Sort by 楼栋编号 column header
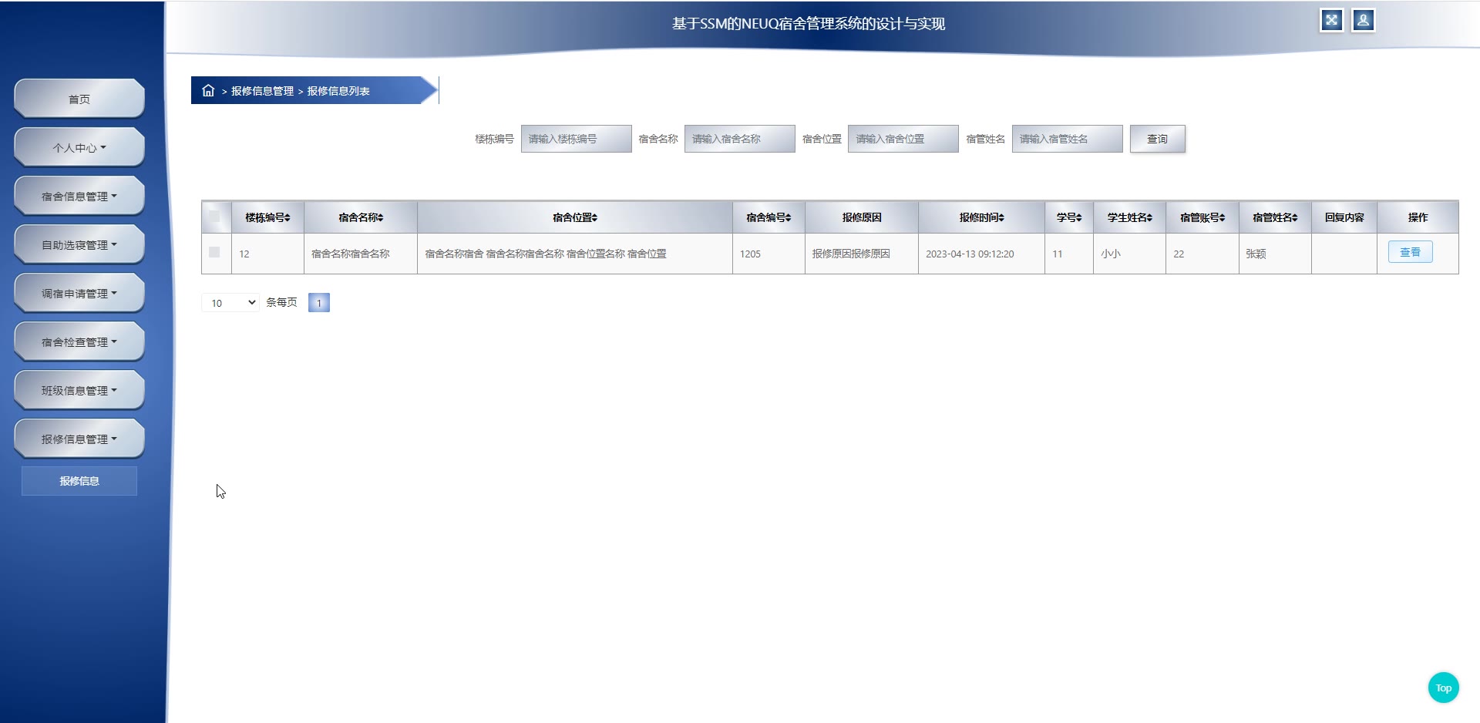 coord(267,217)
